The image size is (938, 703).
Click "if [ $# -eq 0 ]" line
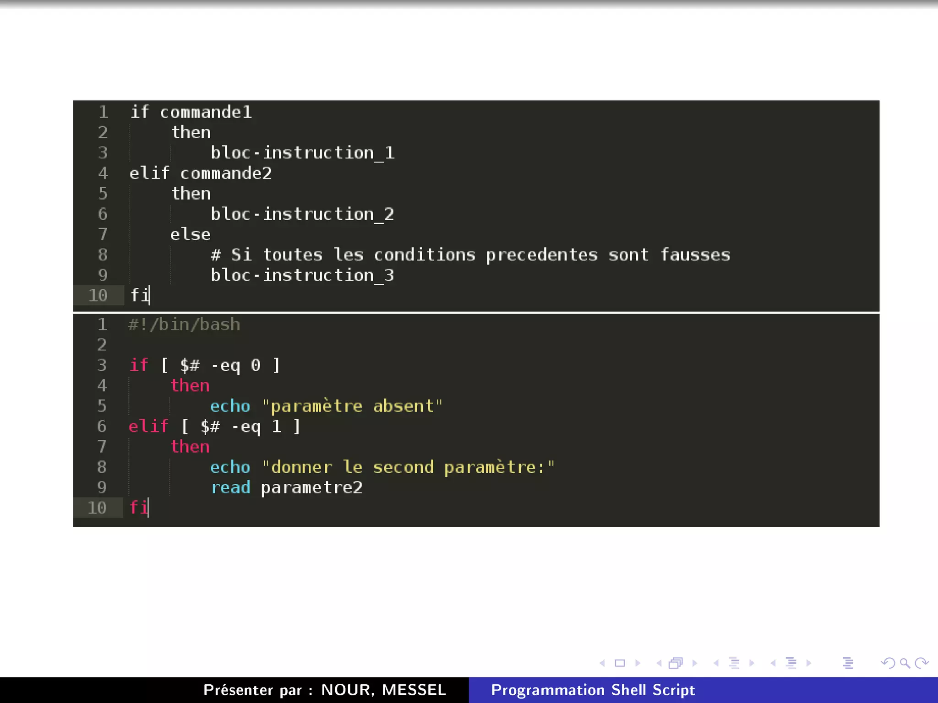tap(205, 365)
